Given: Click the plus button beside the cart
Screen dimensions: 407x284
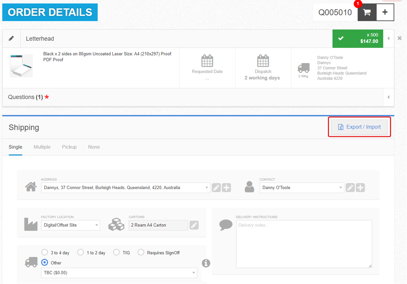Looking at the screenshot, I should coord(385,12).
